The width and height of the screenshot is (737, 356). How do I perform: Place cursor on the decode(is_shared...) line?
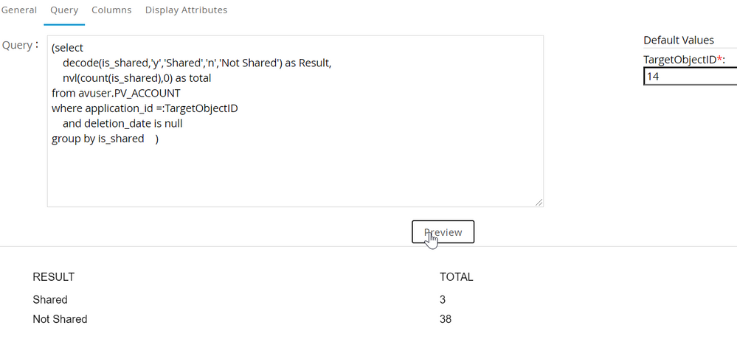coord(197,63)
